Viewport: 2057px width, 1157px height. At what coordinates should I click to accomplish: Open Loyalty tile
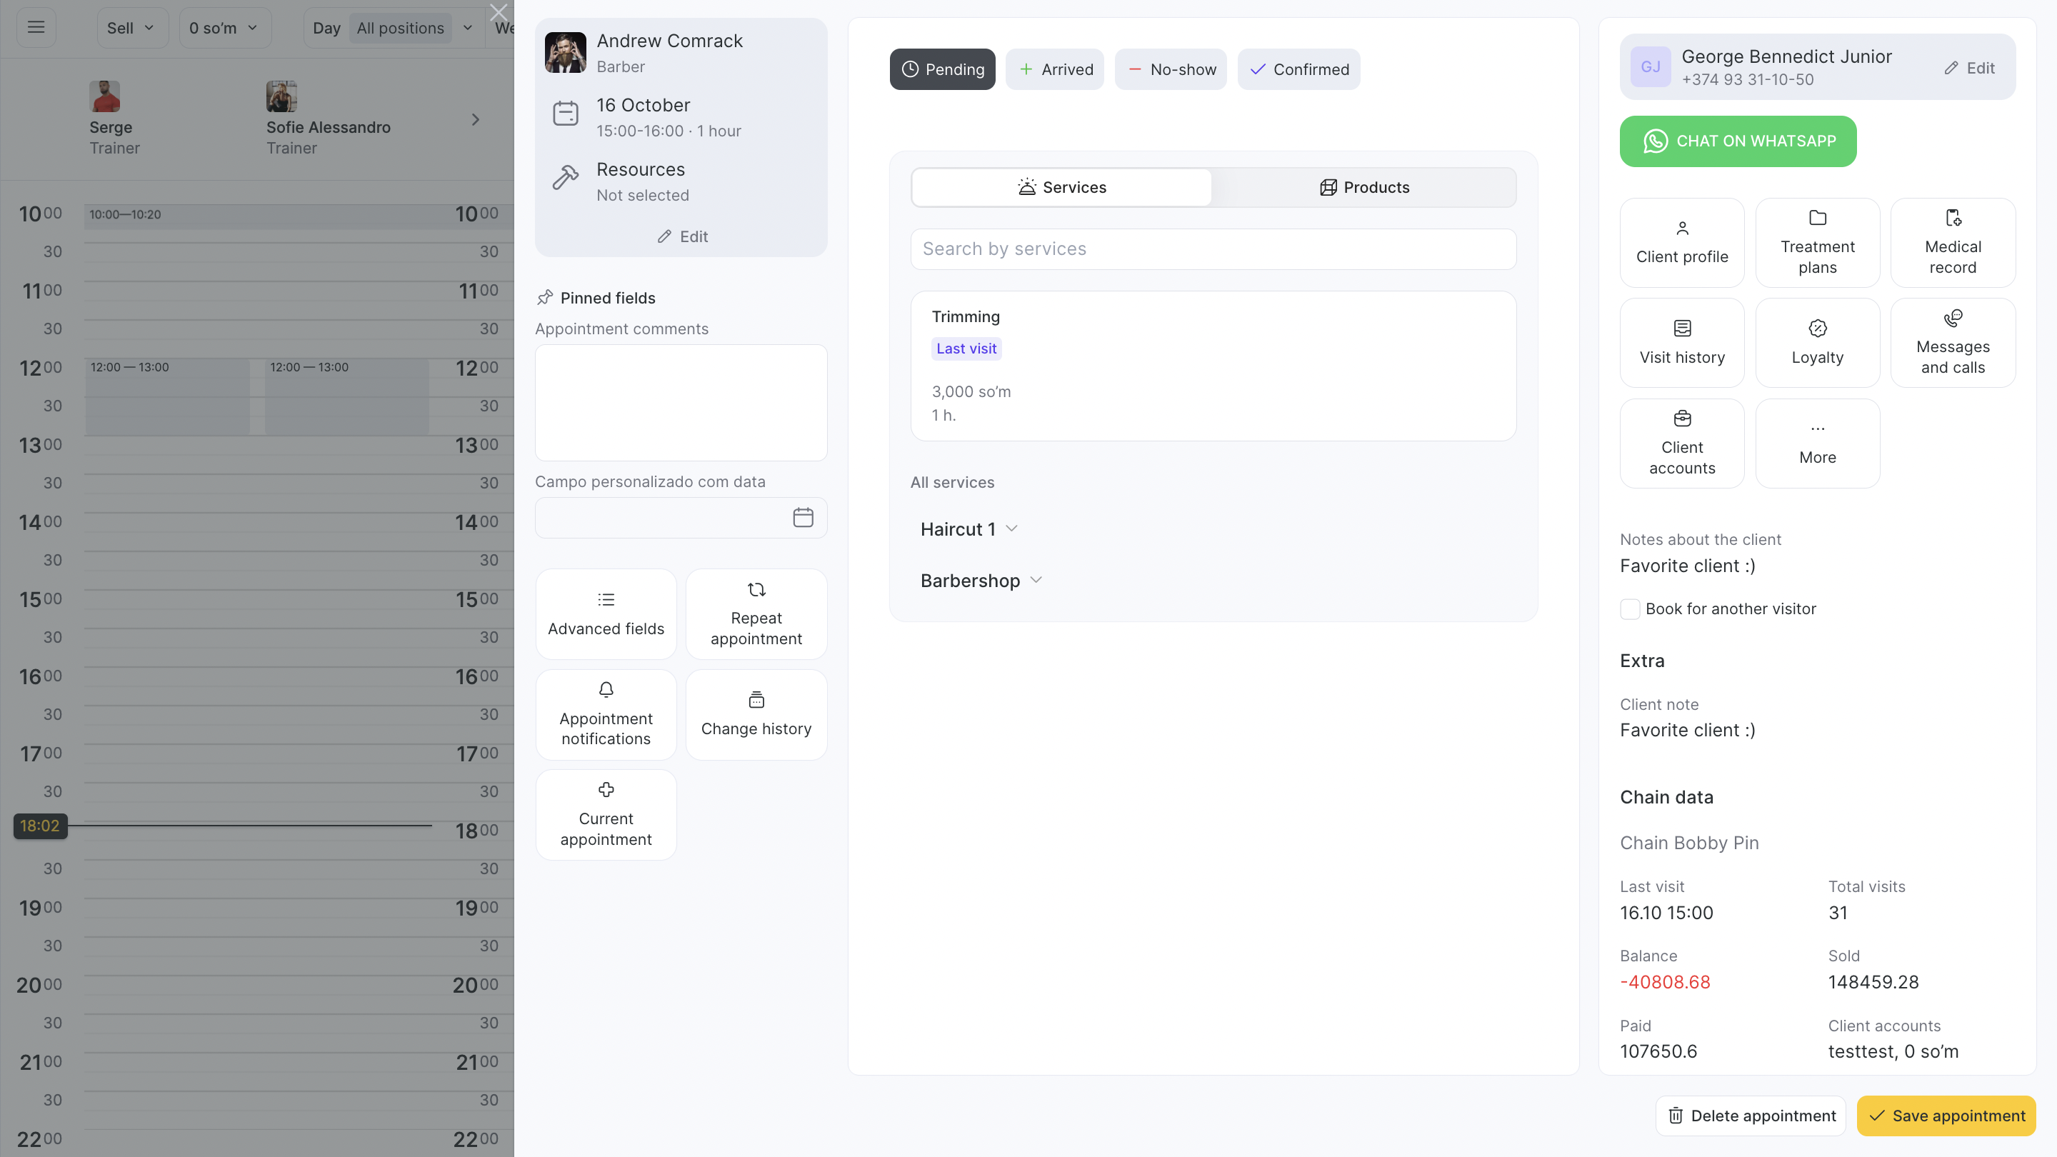(1816, 344)
